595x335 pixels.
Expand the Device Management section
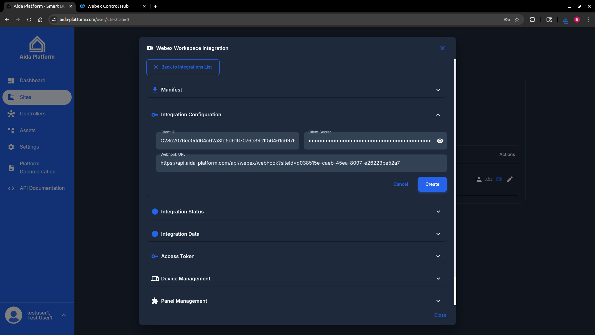point(296,279)
